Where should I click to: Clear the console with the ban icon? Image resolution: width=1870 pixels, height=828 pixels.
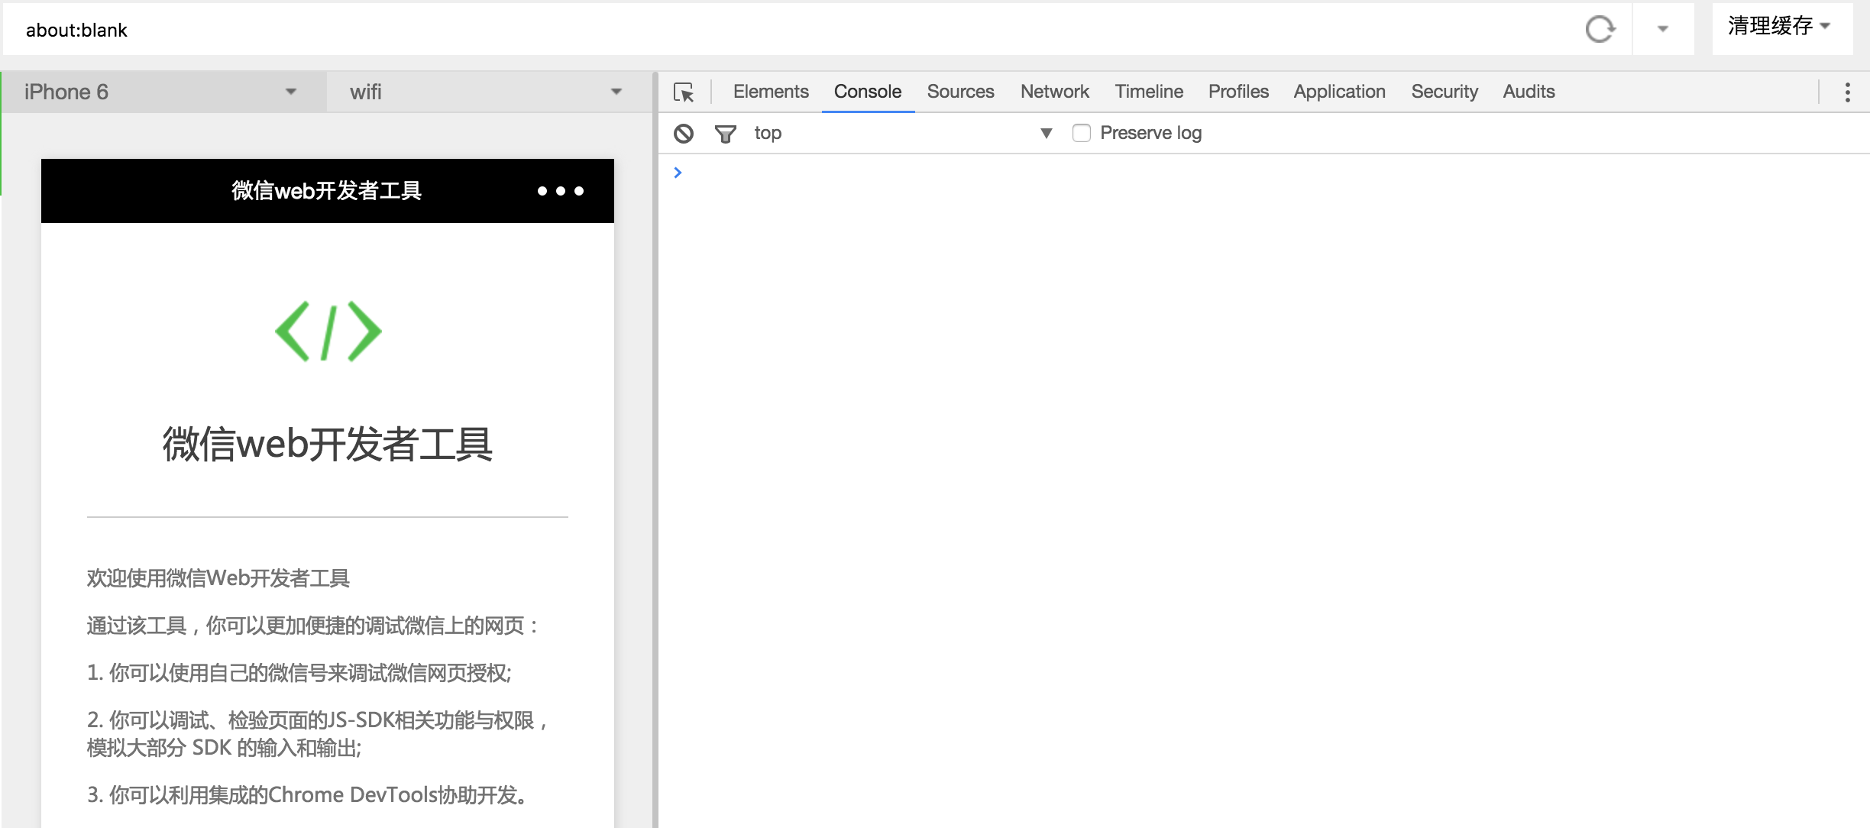click(x=684, y=134)
